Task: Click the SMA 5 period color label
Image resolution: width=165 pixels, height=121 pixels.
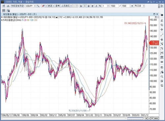Action: (23, 20)
